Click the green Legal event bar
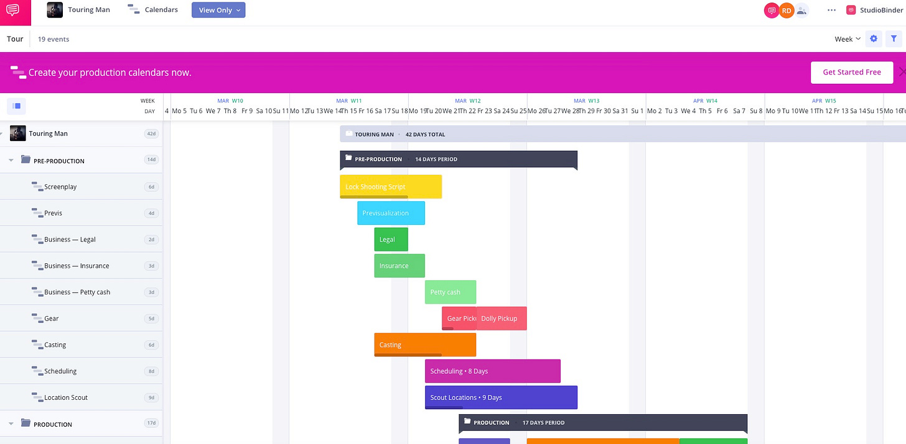This screenshot has width=906, height=444. pos(391,239)
